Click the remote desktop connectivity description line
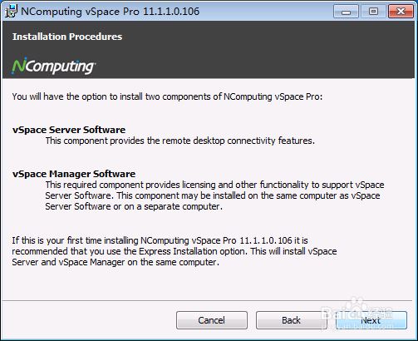This screenshot has height=341, width=418. 180,141
